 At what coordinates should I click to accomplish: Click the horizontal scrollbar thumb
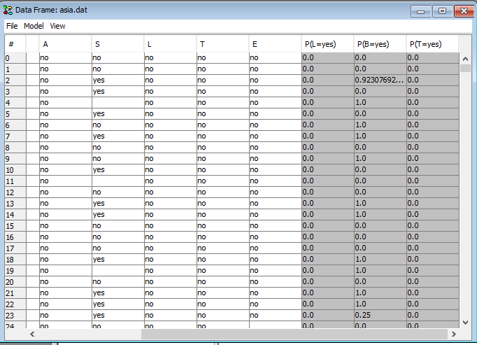pos(294,334)
